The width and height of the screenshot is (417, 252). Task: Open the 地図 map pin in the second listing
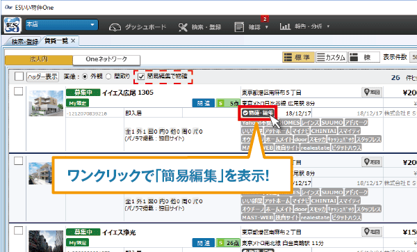click(372, 162)
